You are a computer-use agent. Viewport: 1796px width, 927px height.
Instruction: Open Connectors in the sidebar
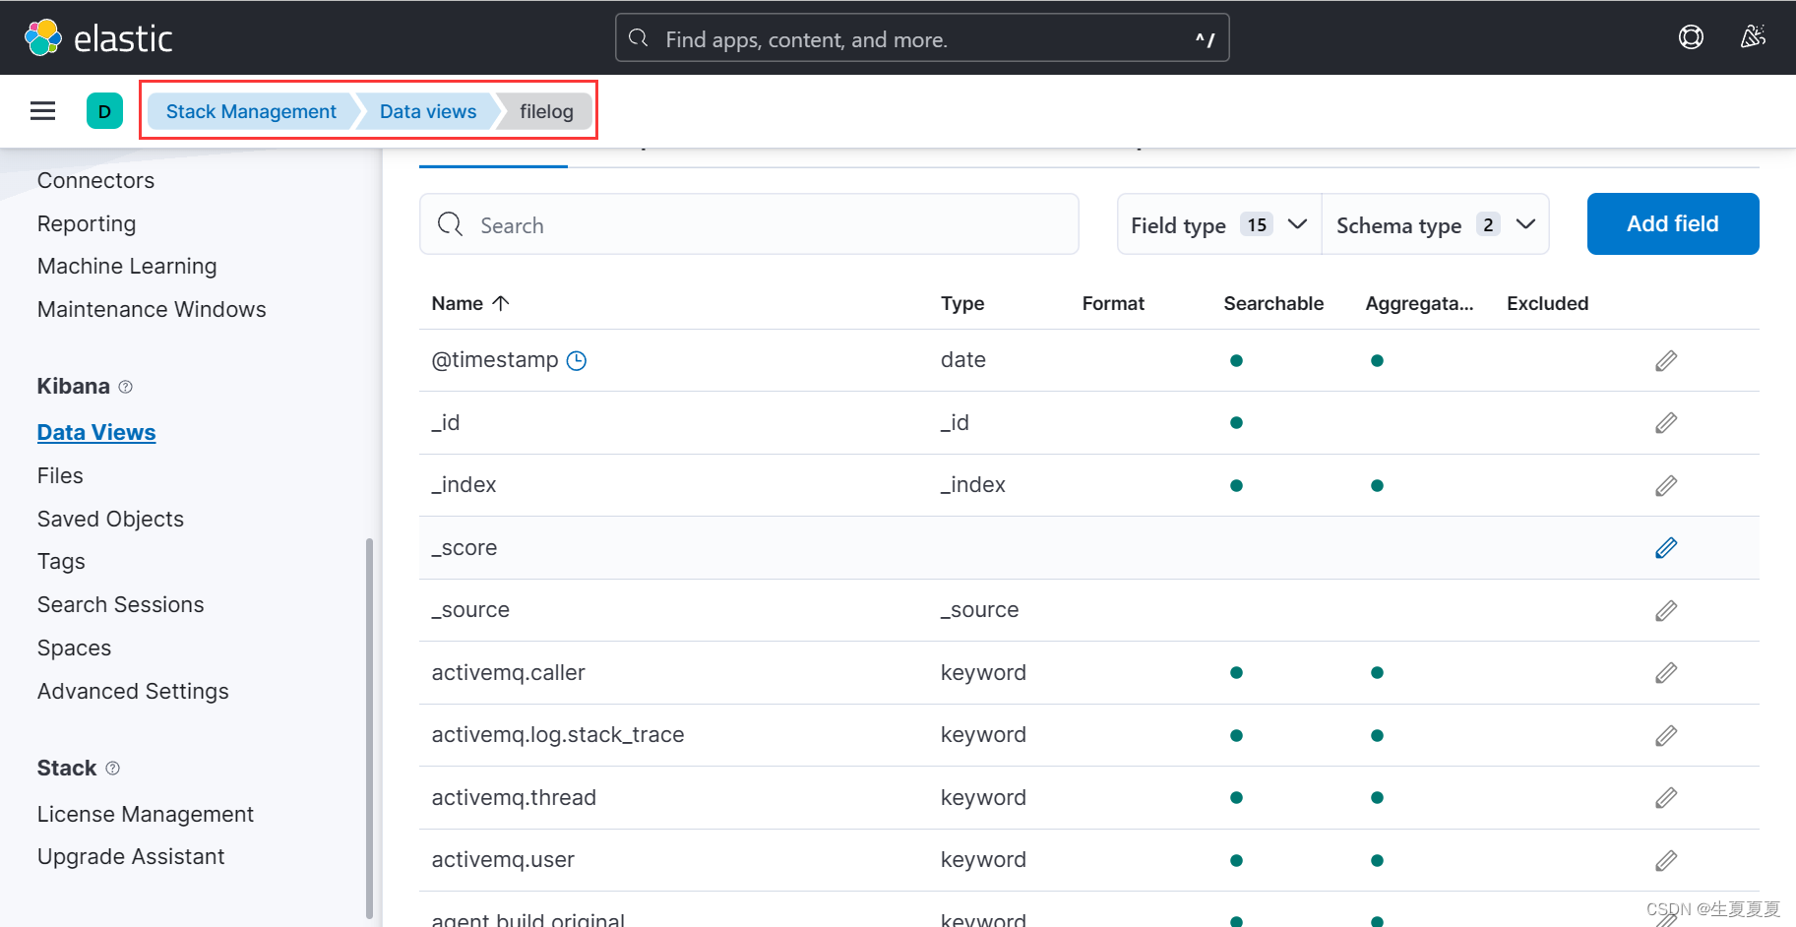point(95,181)
